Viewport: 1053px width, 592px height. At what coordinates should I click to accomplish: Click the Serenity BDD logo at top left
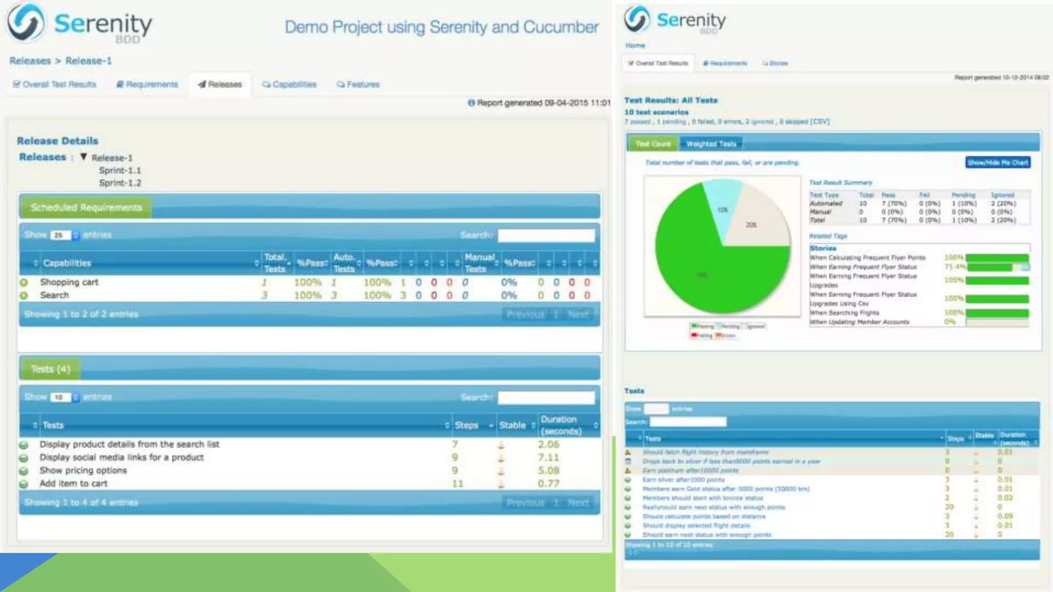pyautogui.click(x=27, y=22)
